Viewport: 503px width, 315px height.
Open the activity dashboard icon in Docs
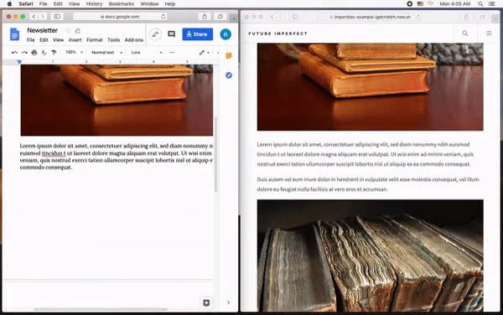(155, 34)
